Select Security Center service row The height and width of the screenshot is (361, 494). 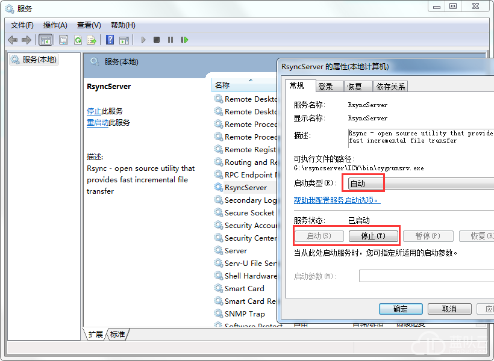point(245,238)
